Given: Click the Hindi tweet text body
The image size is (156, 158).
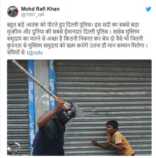Looking at the screenshot, I should [77, 39].
